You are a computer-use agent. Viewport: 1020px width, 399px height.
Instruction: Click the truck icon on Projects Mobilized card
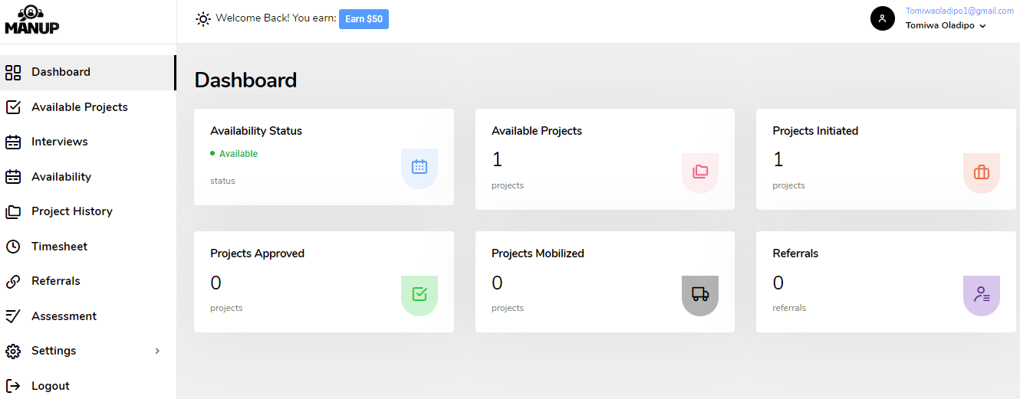[x=700, y=295]
